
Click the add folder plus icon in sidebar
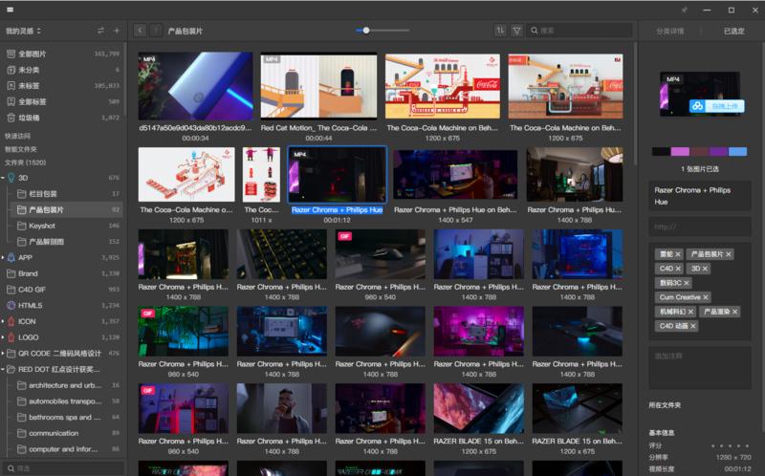coord(117,31)
